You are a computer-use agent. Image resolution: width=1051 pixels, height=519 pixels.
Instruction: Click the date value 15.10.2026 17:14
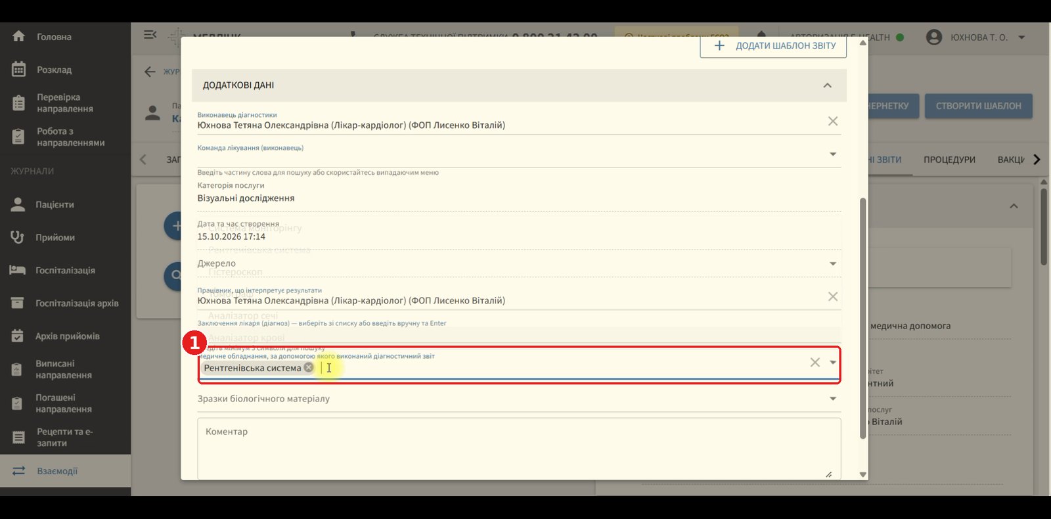tap(231, 237)
